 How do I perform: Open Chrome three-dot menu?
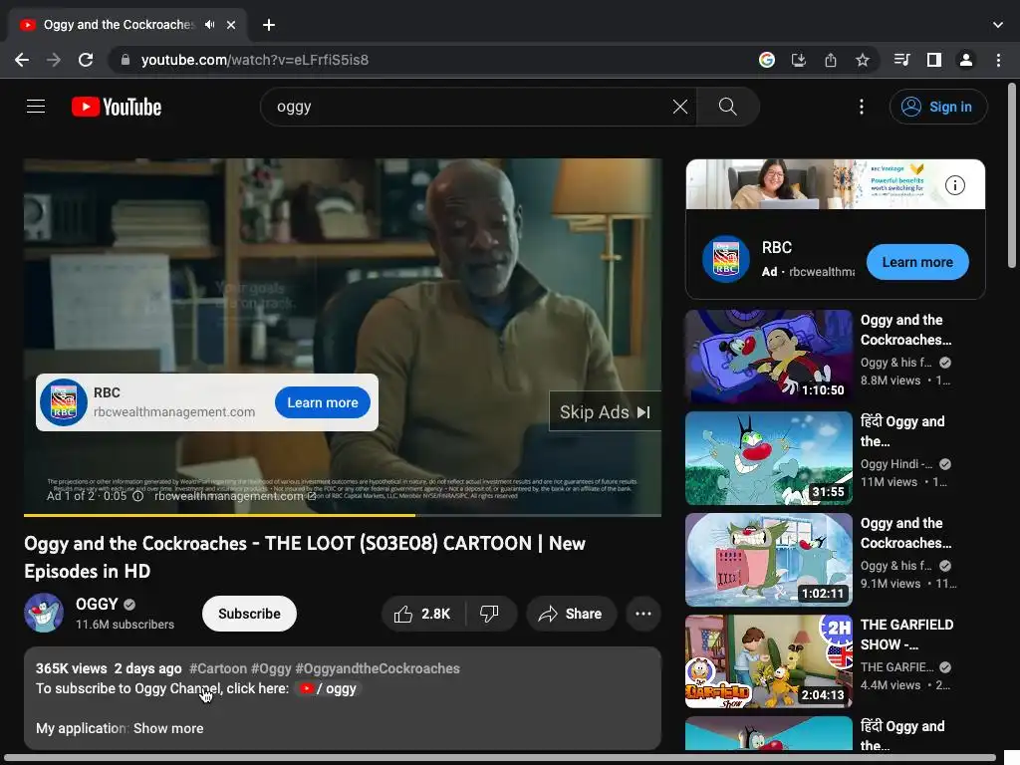point(998,60)
